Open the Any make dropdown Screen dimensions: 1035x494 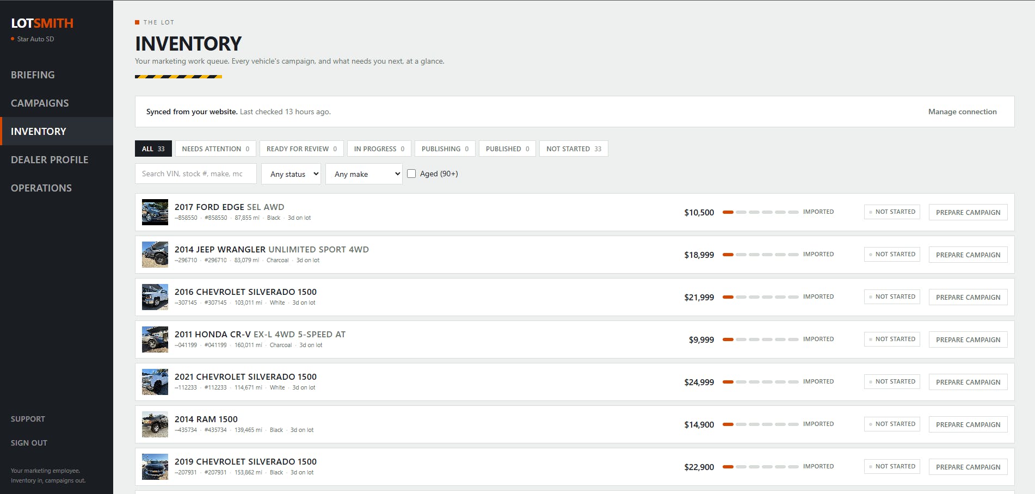pos(364,174)
